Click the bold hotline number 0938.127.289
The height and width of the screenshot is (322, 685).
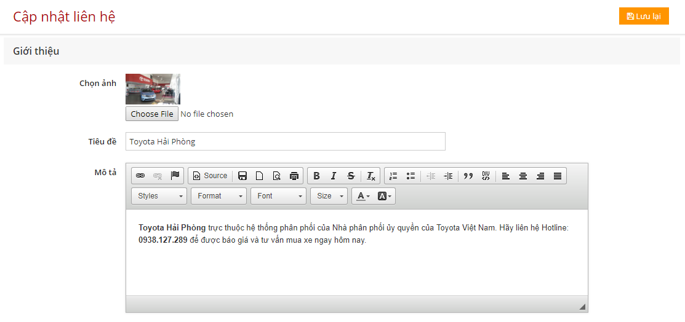pos(163,240)
